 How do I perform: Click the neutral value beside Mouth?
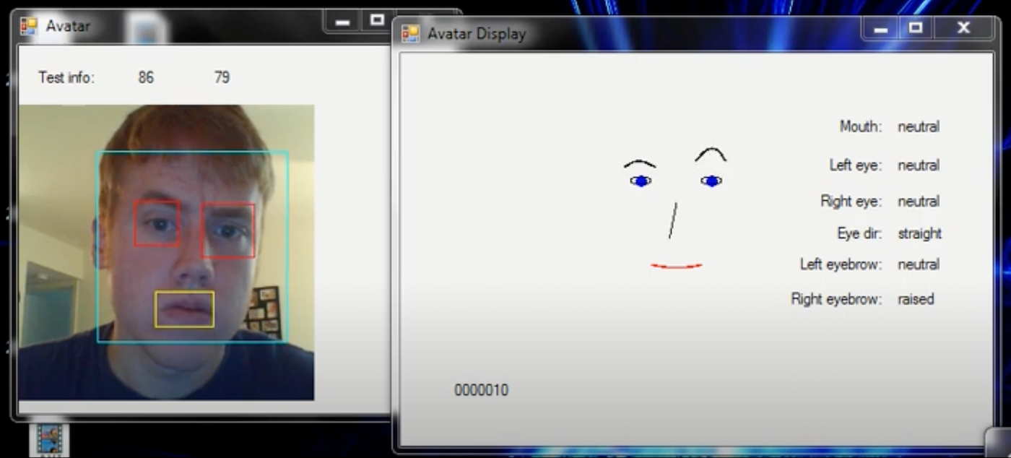(x=919, y=126)
